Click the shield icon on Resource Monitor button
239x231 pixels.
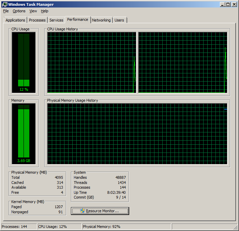83,211
